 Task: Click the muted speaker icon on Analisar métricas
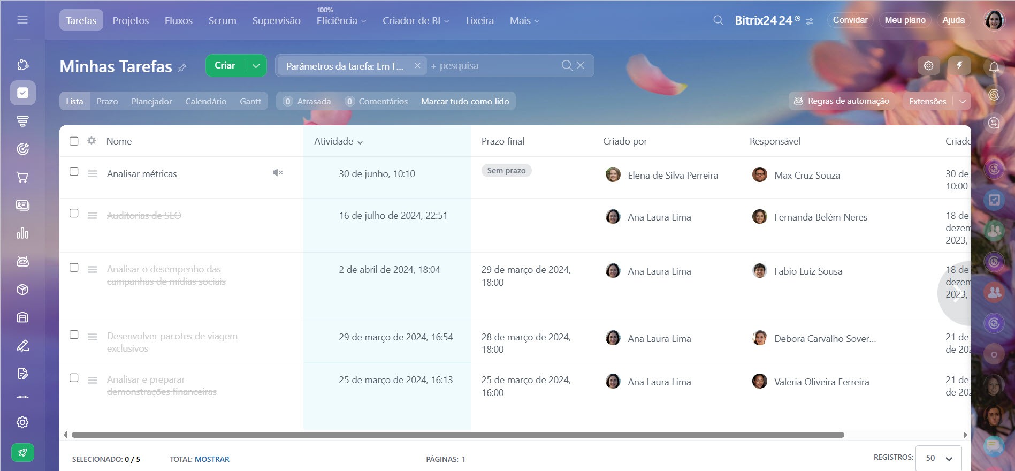277,172
